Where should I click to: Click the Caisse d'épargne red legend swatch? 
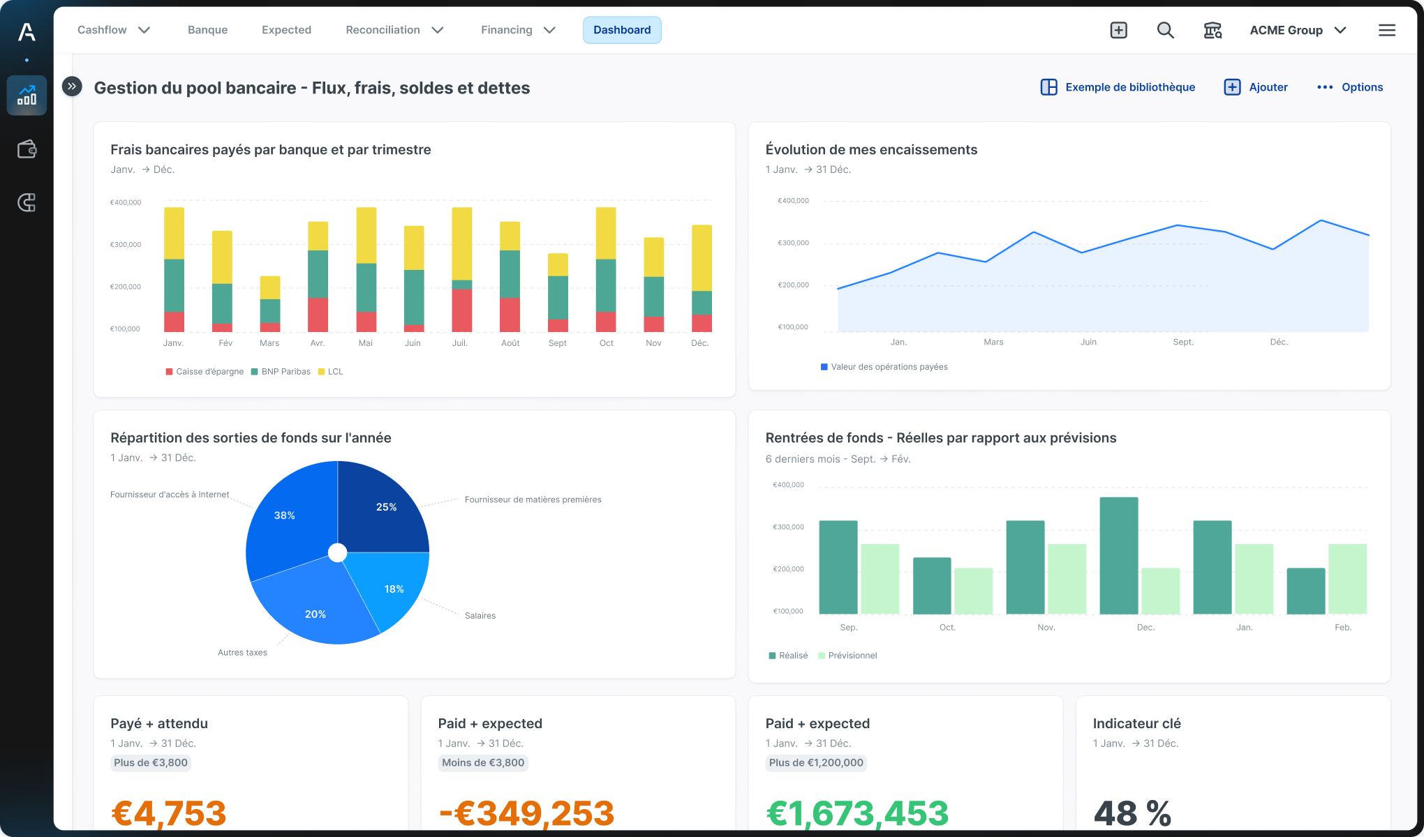coord(169,372)
